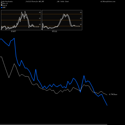The height and width of the screenshot is (125, 125).
Task: Select the 'Slow D' legend label
Action: pos(5,3)
